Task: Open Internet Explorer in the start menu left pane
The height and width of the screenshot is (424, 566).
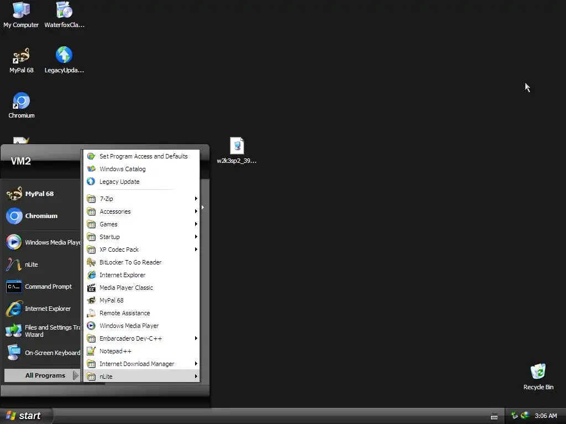Action: (x=41, y=309)
